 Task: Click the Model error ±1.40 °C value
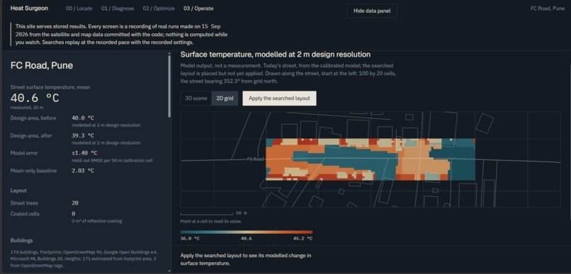pos(84,153)
